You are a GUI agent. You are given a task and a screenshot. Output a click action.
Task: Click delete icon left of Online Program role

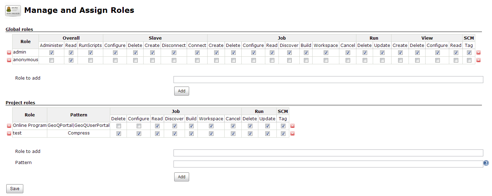[x=9, y=126]
